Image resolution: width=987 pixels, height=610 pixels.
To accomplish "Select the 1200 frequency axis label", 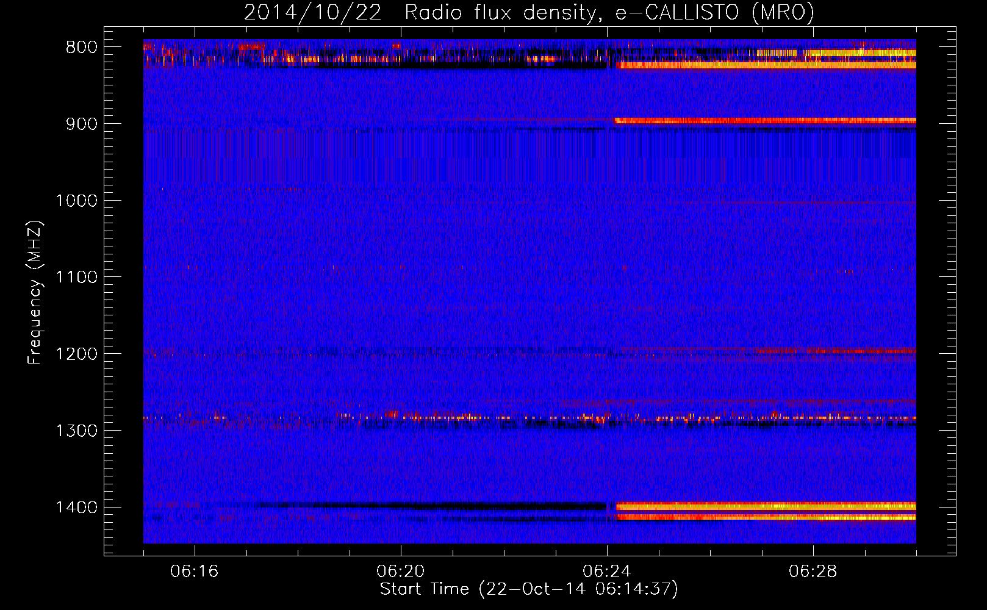I will click(x=76, y=354).
